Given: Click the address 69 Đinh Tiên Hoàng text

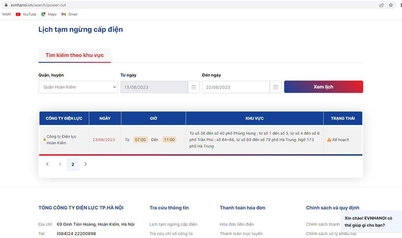Looking at the screenshot, I should [95, 224].
